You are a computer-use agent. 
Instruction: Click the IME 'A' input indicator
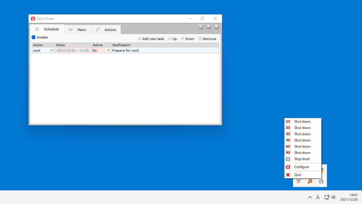(318, 197)
